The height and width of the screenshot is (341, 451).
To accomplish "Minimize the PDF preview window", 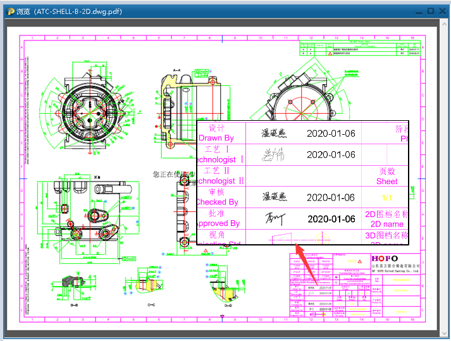I will pos(418,11).
